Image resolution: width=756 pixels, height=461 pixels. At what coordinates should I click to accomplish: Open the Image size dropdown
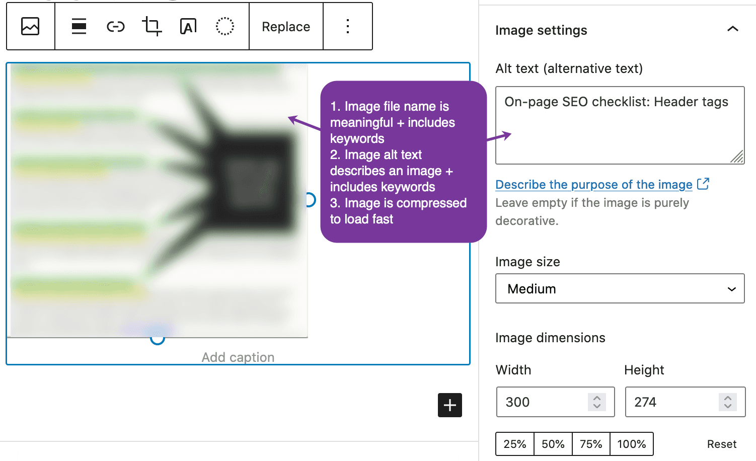(x=620, y=288)
